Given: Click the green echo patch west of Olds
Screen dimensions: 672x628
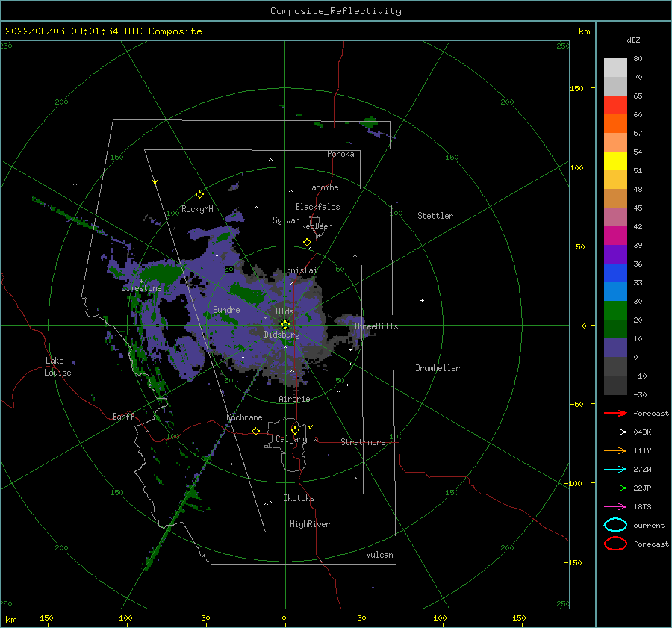Looking at the screenshot, I should pos(249,293).
